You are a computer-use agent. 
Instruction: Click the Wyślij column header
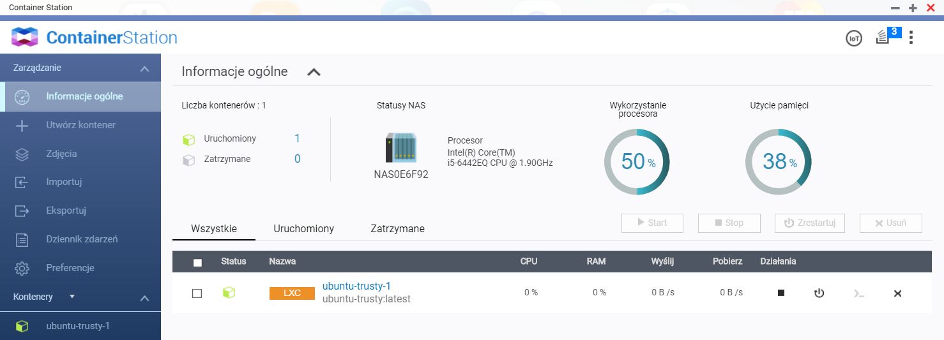[x=662, y=262]
